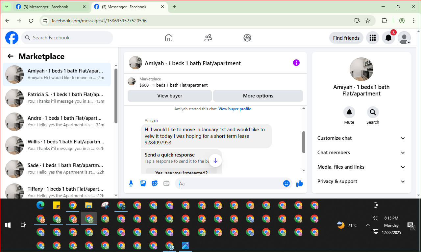Jump to latest message down-arrow button
Screen dimensions: 421x252
pos(215,160)
